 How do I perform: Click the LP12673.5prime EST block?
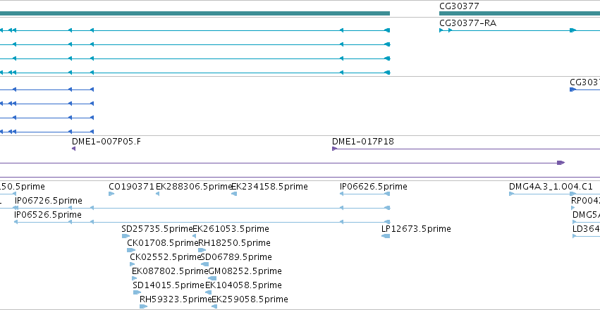tap(386, 236)
